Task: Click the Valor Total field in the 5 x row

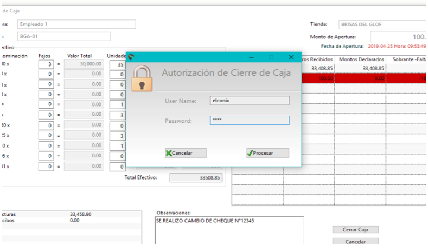Action: [x=84, y=156]
